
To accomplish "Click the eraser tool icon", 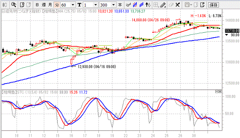I will point(171,5).
